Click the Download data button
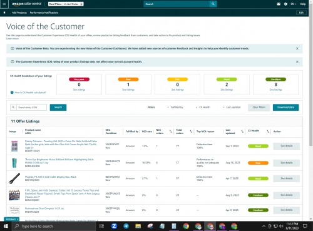 point(285,107)
